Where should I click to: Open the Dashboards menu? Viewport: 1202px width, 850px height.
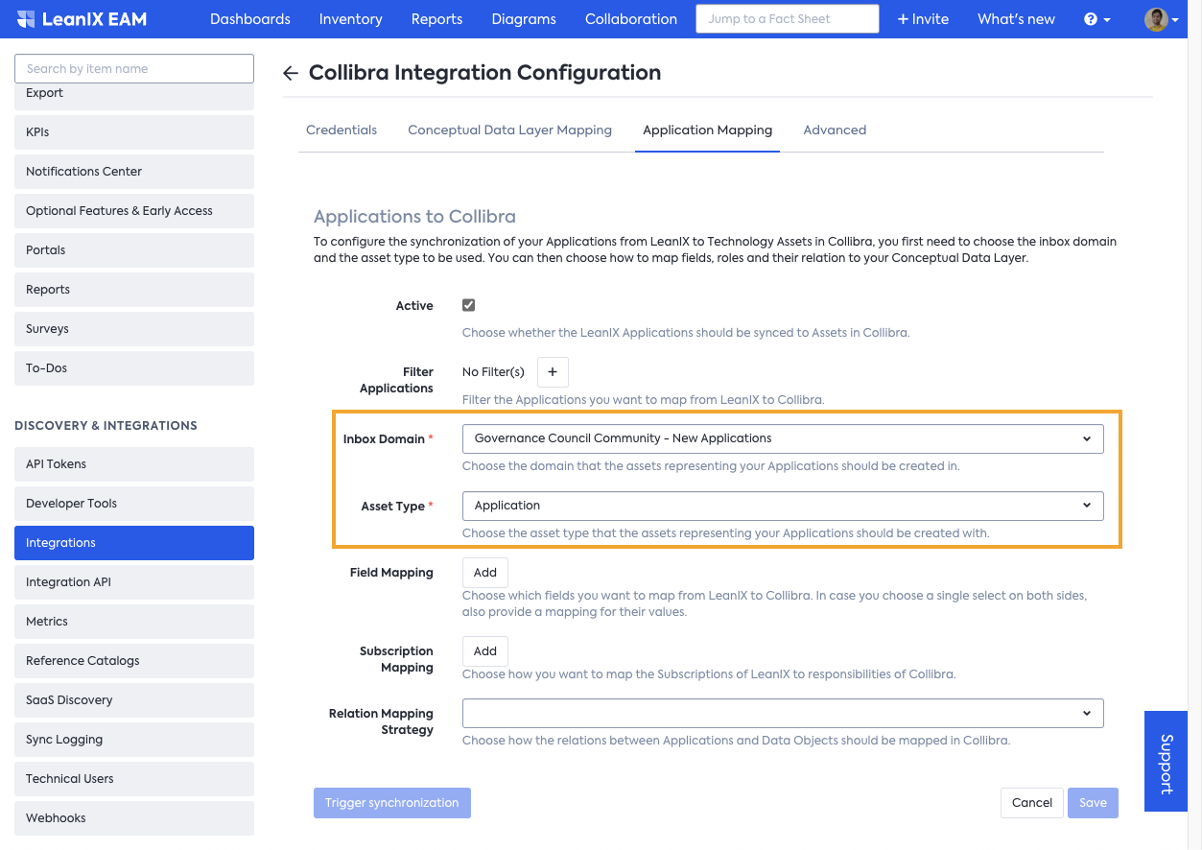coord(250,19)
